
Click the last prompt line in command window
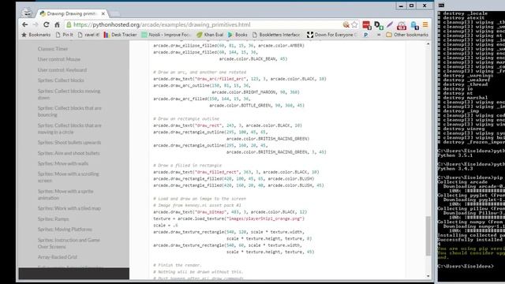coord(466,267)
